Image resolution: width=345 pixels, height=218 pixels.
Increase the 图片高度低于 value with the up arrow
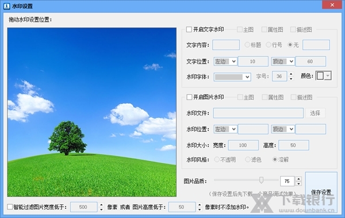[200, 205]
